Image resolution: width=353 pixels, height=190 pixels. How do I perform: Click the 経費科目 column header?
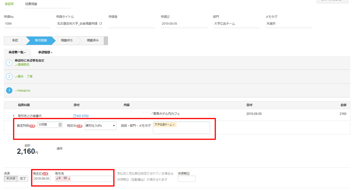(24, 105)
